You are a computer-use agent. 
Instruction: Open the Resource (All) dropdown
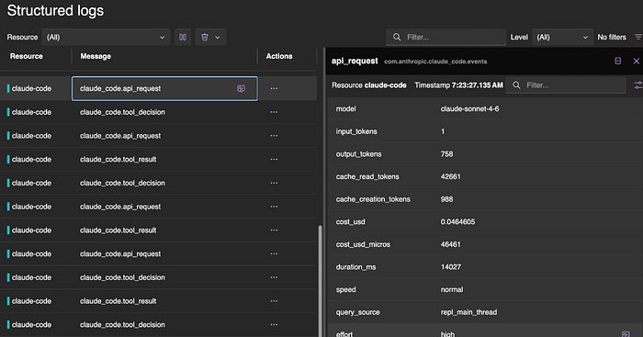coord(106,38)
